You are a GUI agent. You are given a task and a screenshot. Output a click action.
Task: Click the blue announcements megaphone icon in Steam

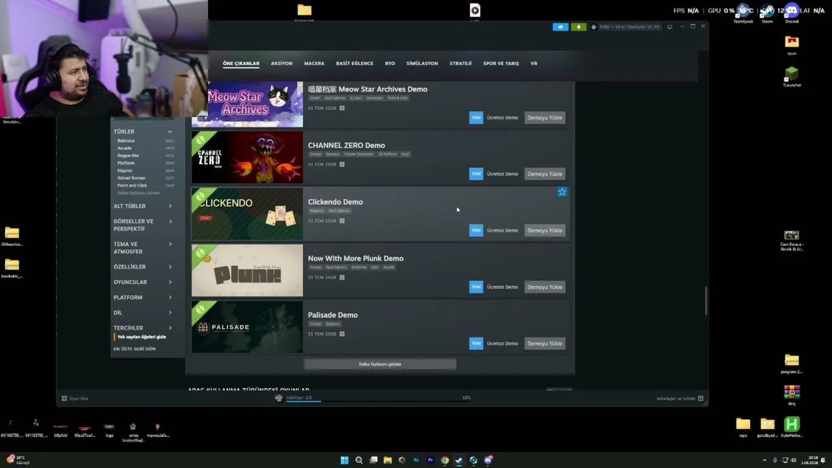560,27
